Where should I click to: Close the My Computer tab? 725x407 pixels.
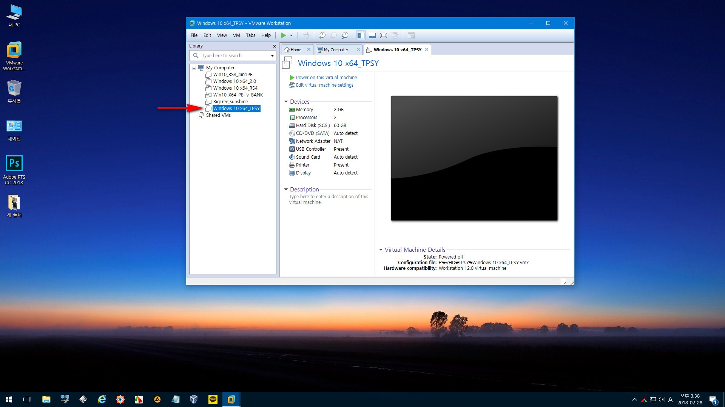point(358,49)
